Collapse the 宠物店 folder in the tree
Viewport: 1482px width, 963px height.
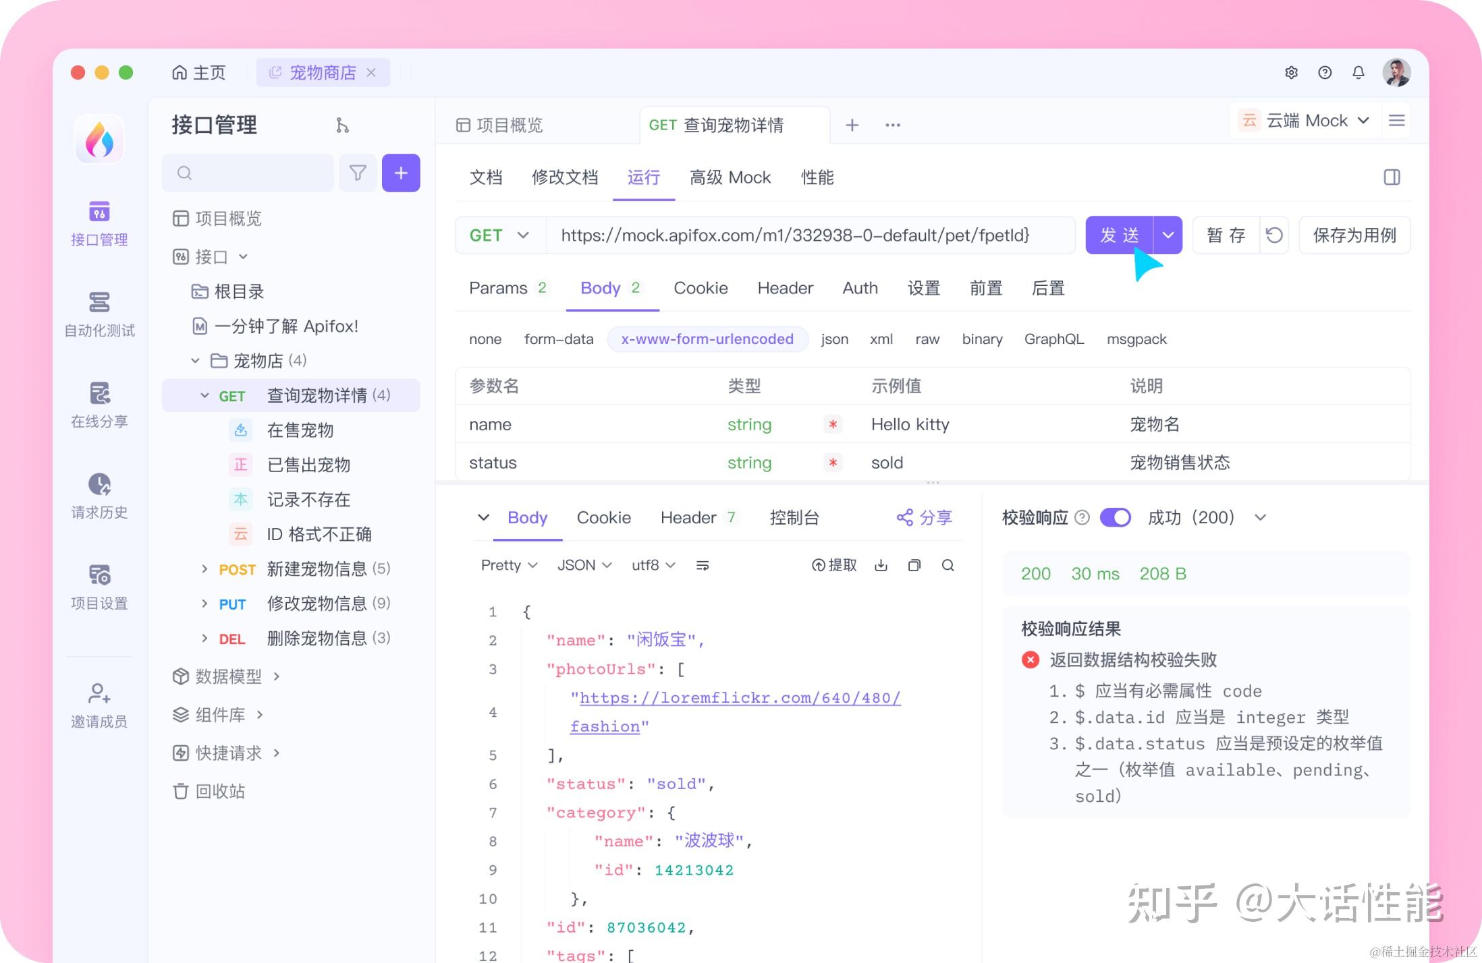click(x=196, y=361)
